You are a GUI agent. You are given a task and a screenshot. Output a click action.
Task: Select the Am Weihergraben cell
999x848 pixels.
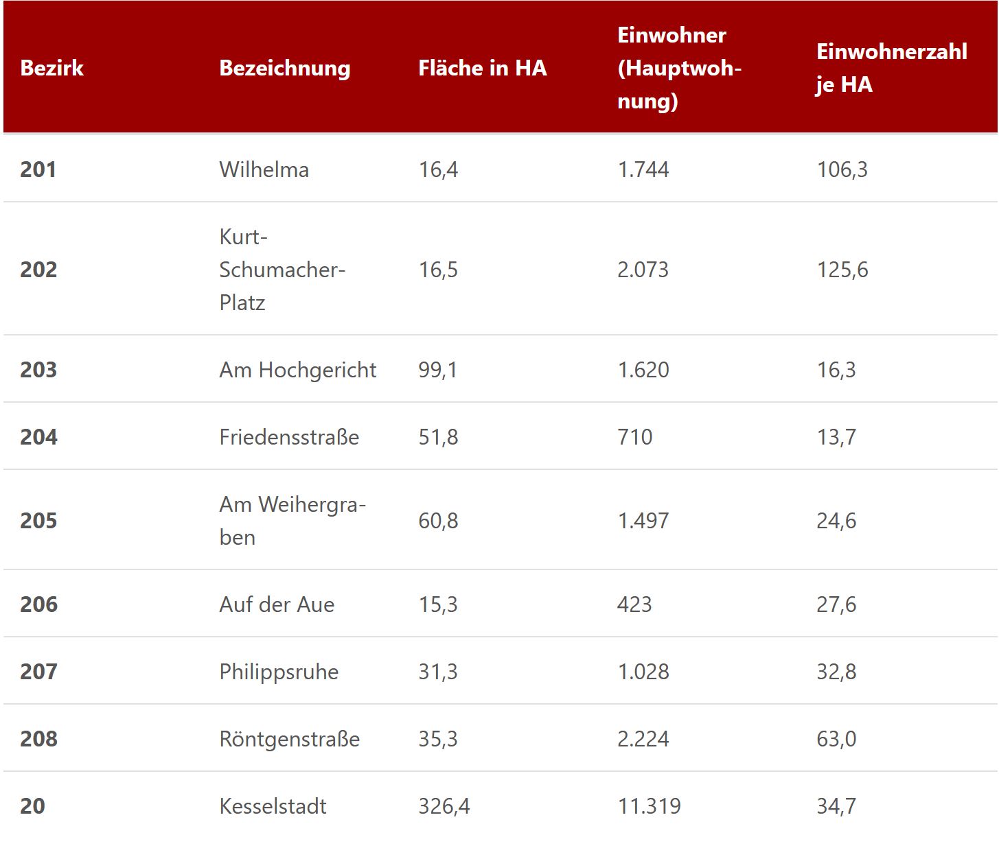[x=292, y=521]
